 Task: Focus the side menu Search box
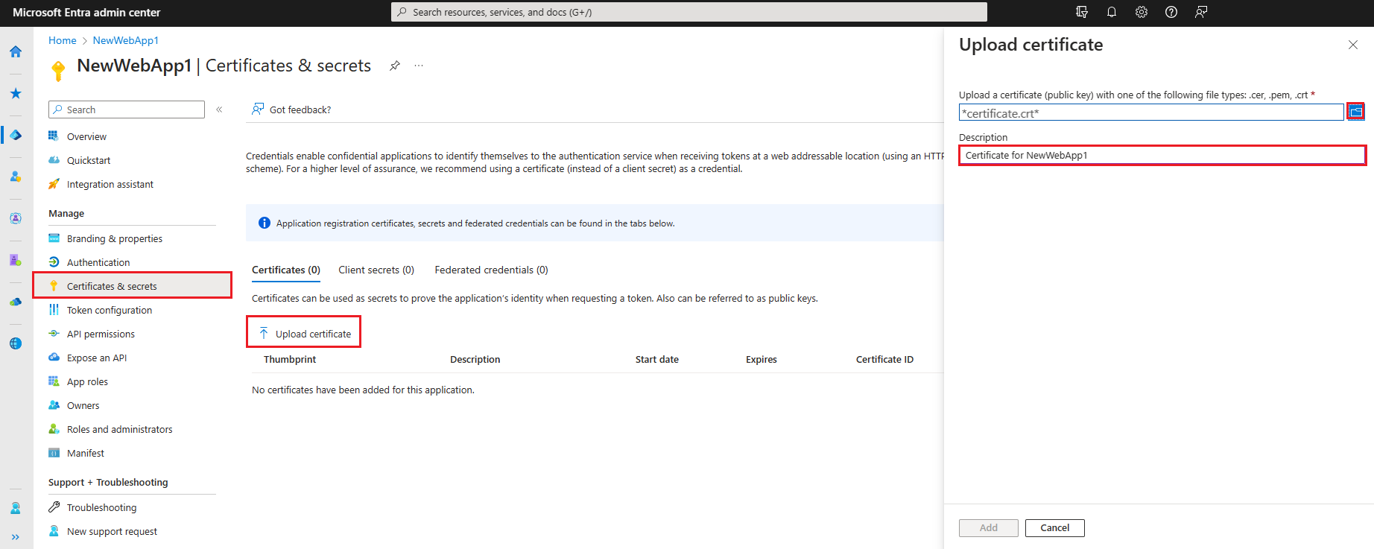[x=127, y=110]
